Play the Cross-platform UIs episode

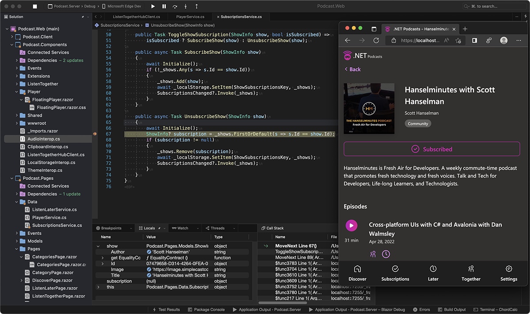351,226
